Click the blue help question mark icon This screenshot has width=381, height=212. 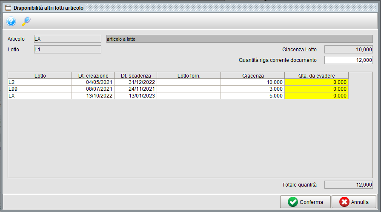(11, 21)
